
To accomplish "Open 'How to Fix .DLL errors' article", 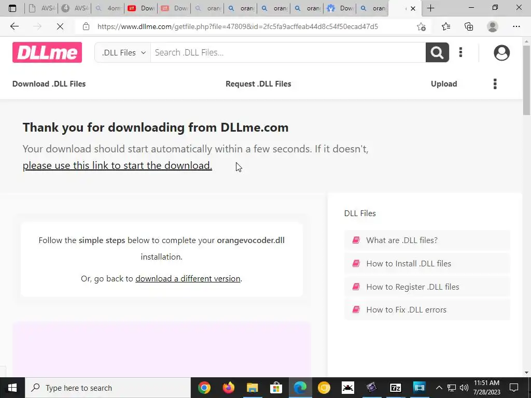I will [427, 310].
